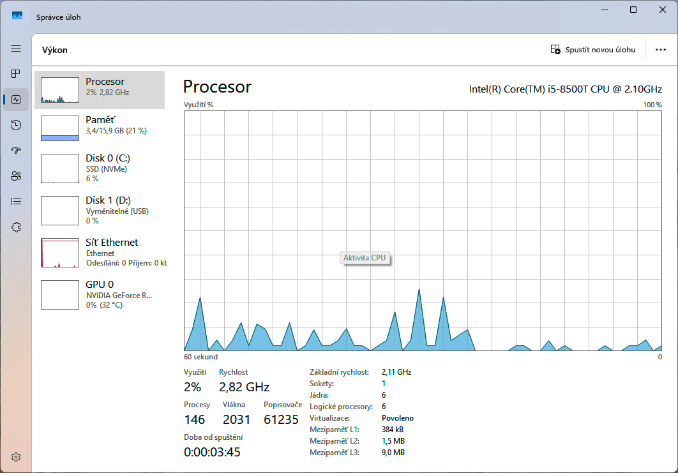The image size is (678, 473).
Task: Select the Performance page icon in sidebar
Action: (x=16, y=100)
